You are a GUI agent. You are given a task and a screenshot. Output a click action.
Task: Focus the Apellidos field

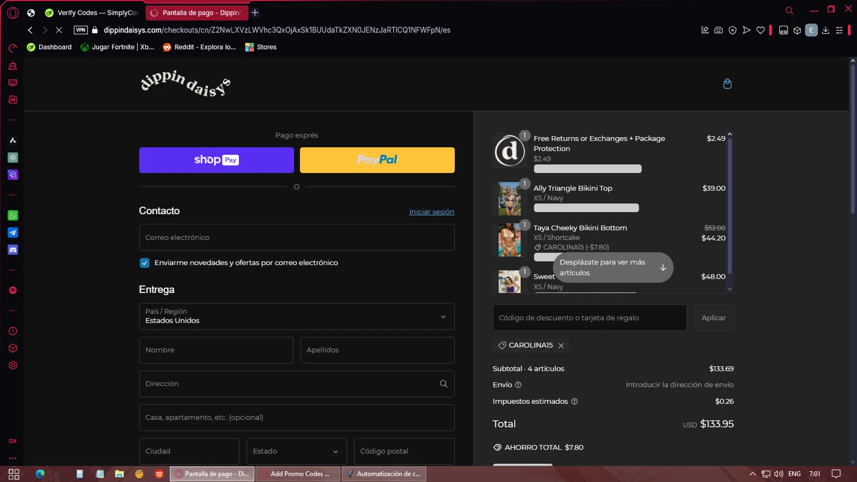coord(377,350)
